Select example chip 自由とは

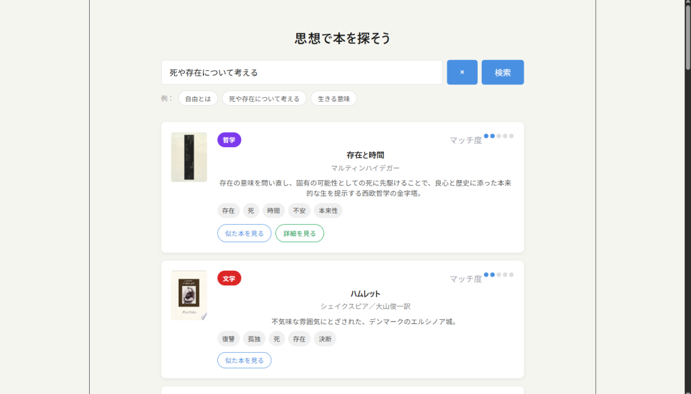[x=198, y=98]
